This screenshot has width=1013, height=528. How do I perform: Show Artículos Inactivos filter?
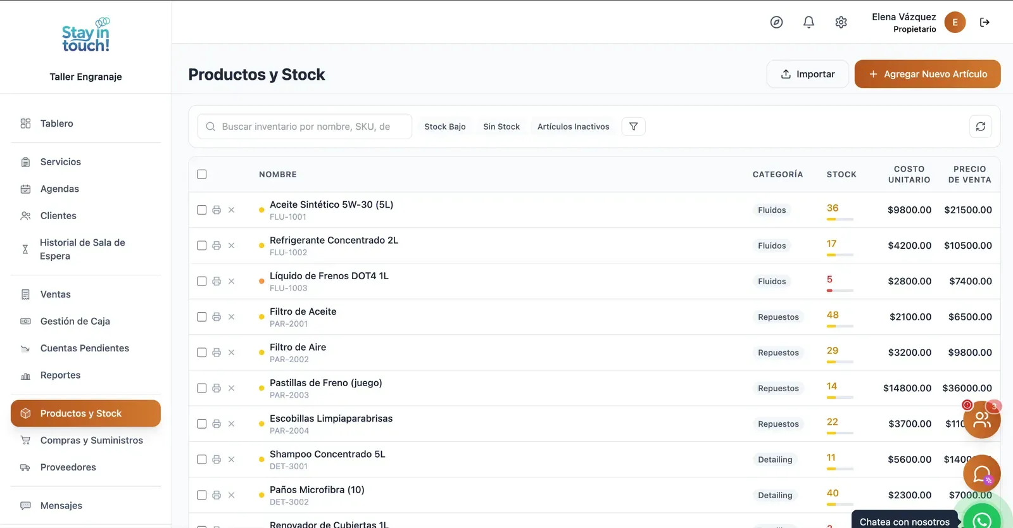click(574, 127)
